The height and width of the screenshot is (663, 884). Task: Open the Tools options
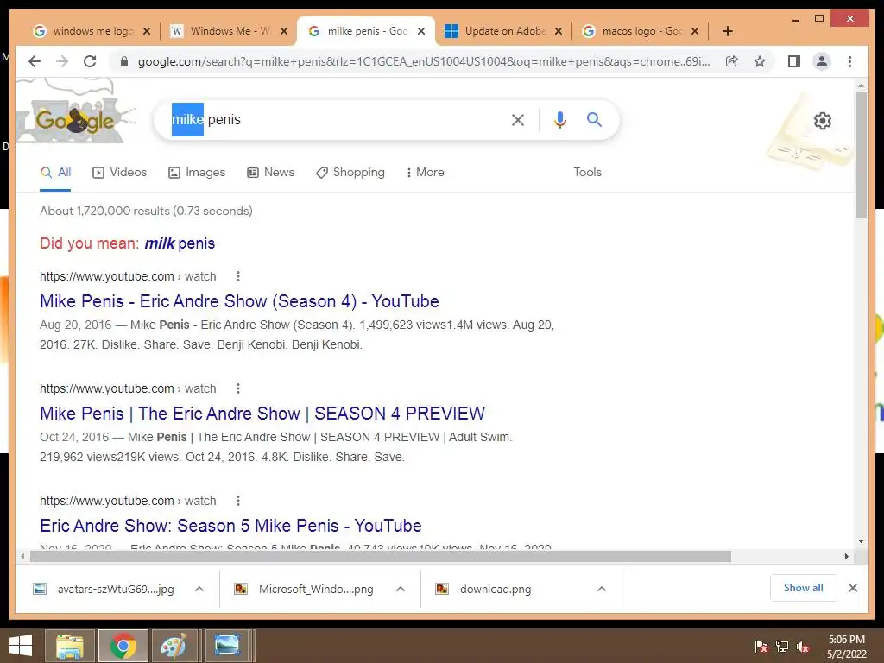coord(587,172)
